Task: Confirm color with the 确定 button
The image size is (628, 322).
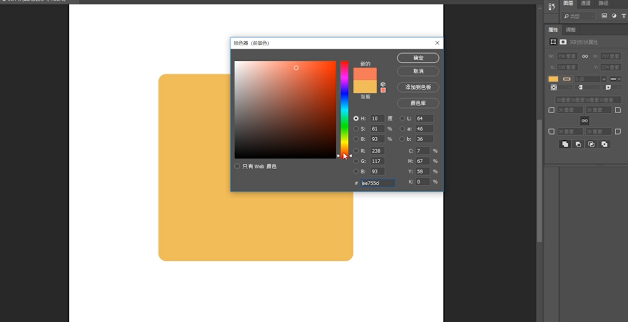Action: tap(418, 58)
